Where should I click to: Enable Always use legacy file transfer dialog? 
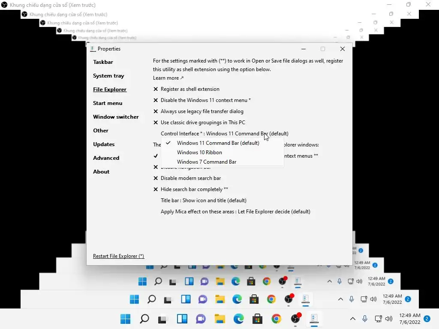[x=198, y=111]
